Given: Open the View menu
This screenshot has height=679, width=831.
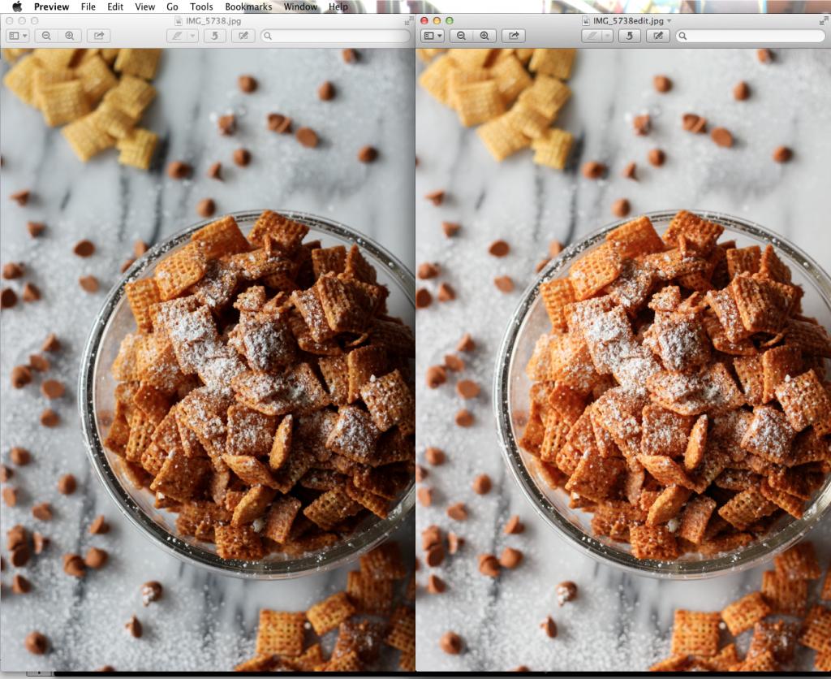Looking at the screenshot, I should point(144,6).
